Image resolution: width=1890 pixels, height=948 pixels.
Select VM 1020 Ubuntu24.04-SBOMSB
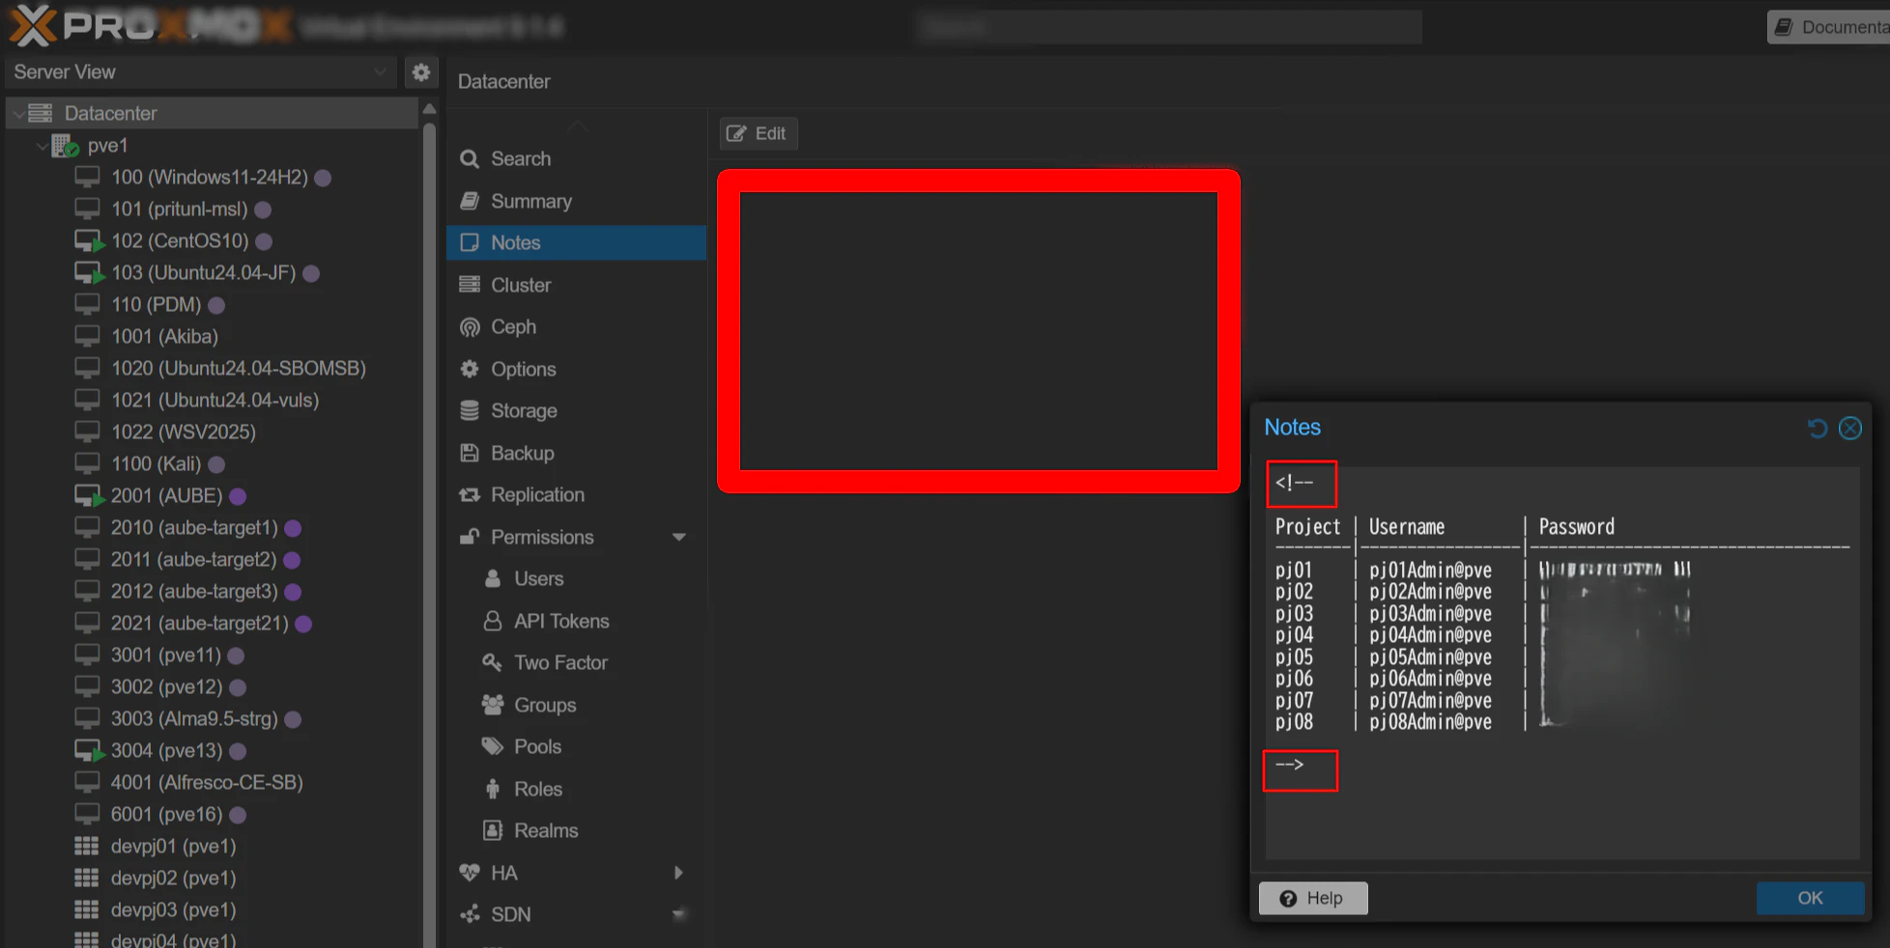coord(213,368)
